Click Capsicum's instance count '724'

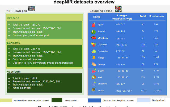[156, 45]
